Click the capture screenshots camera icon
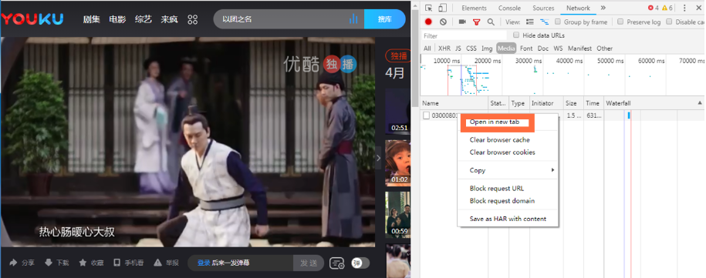Image resolution: width=706 pixels, height=278 pixels. coord(462,22)
